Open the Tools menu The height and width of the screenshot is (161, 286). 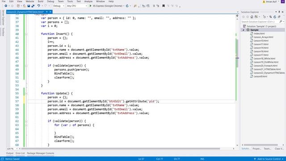70,1
